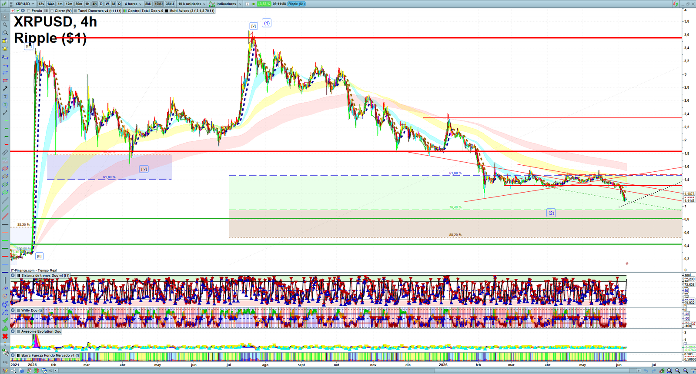
Task: Click the Precio list icon
Action: coord(46,11)
